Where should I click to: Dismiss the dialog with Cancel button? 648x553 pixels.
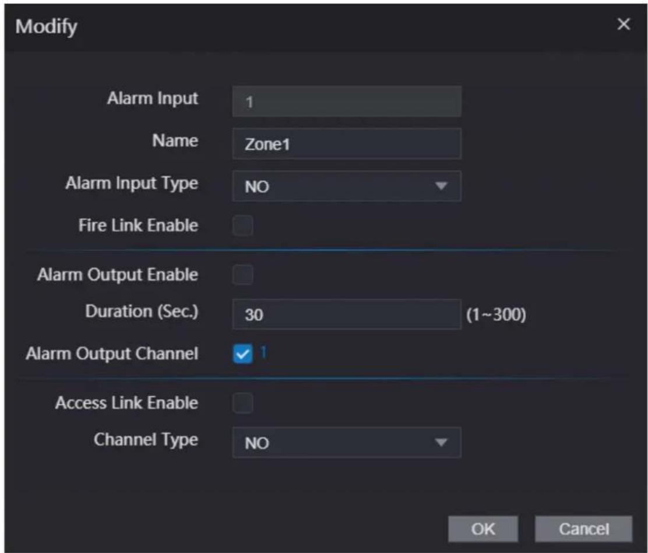tap(583, 528)
